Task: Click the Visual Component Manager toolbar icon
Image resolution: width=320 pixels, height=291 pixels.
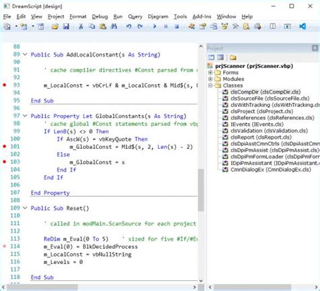Action: click(x=257, y=26)
